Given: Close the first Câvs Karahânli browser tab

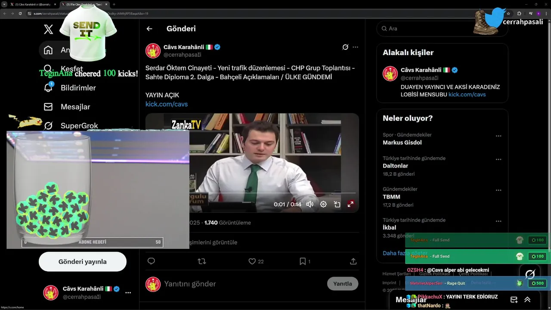Looking at the screenshot, I should [56, 4].
